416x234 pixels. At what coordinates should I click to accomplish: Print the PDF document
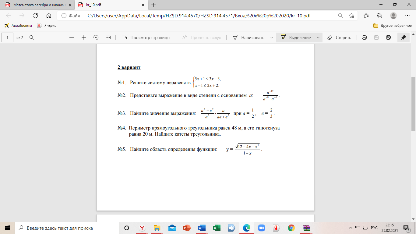(364, 37)
